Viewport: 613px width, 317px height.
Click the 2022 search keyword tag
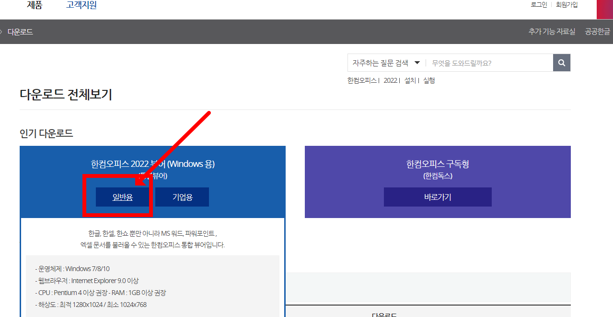[x=390, y=80]
